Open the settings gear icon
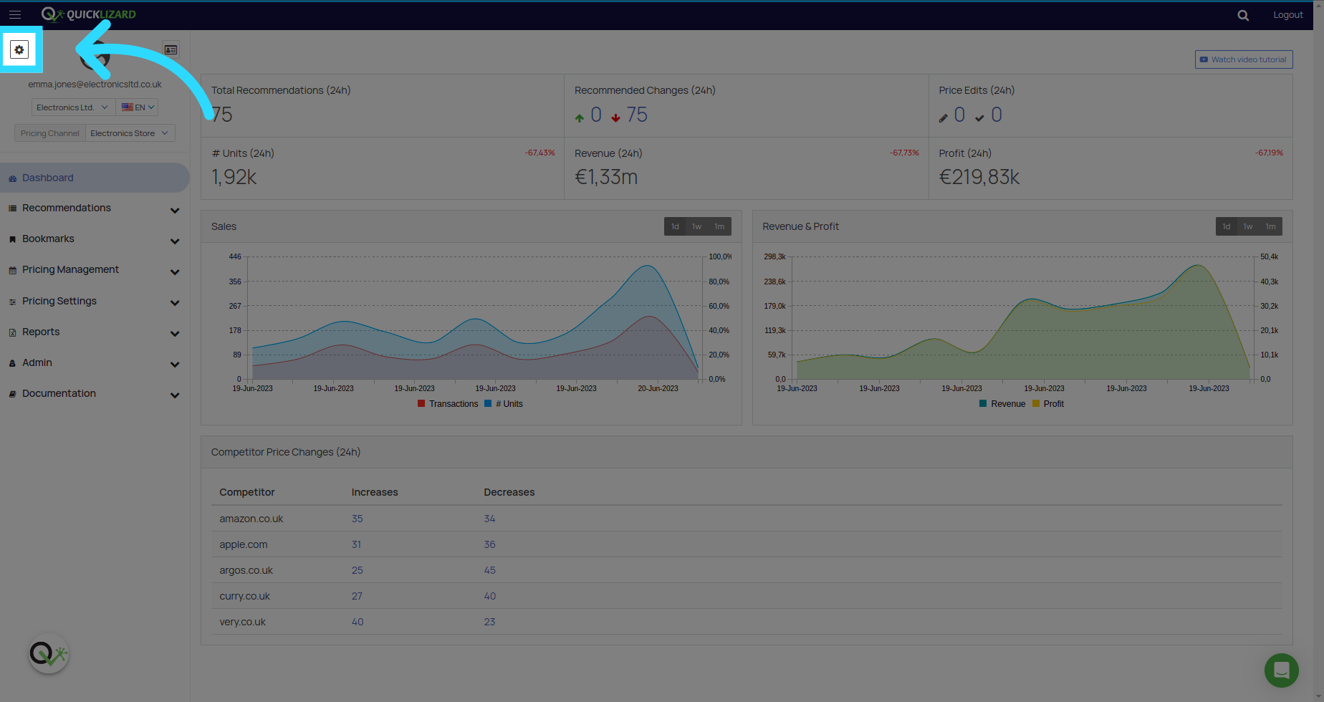The image size is (1324, 702). [x=19, y=50]
